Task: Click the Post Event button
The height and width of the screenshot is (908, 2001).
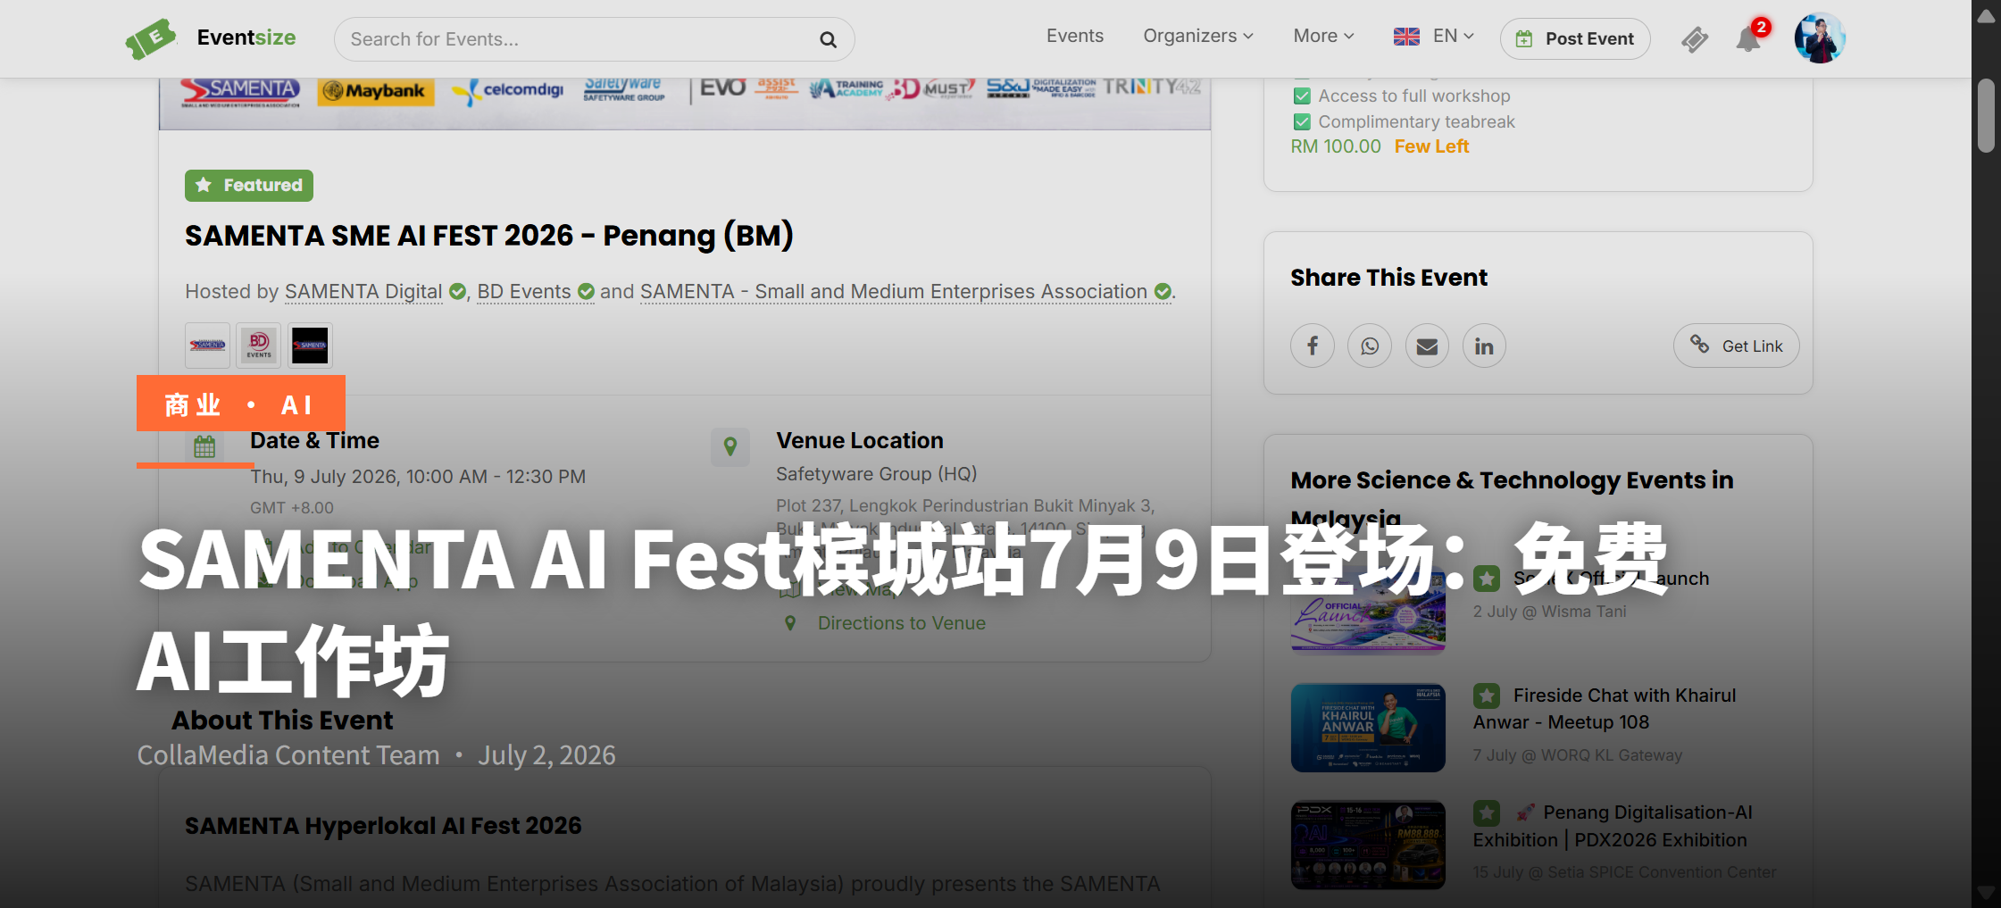Action: point(1575,39)
